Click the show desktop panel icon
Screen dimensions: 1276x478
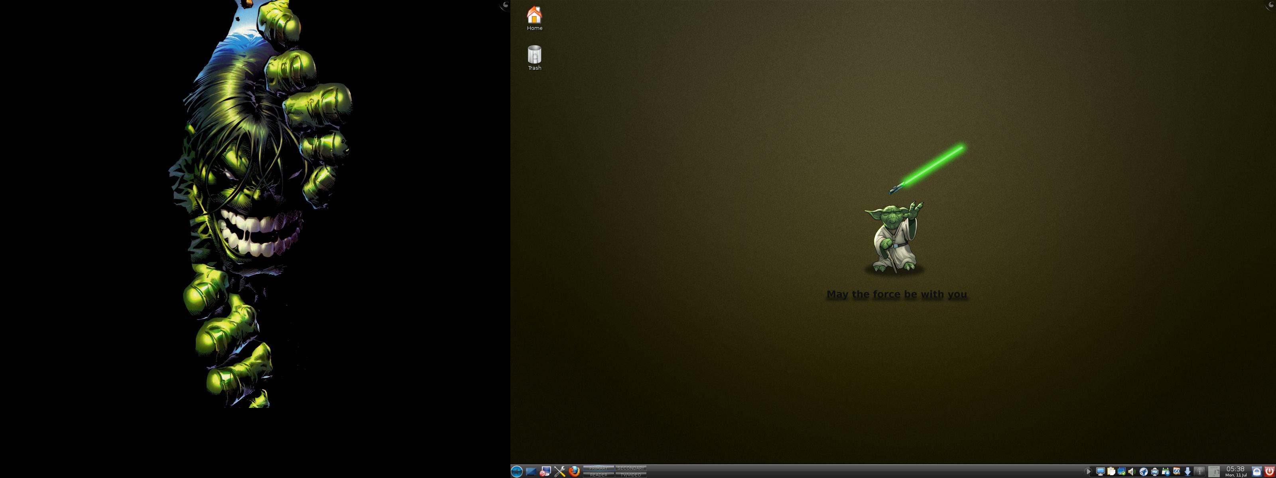click(x=531, y=472)
